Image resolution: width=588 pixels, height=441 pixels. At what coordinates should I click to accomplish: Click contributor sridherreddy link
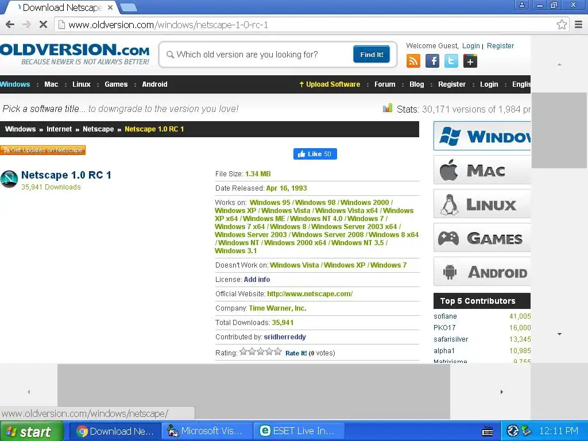coord(285,336)
